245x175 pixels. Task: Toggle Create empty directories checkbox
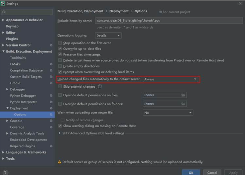tap(60, 66)
